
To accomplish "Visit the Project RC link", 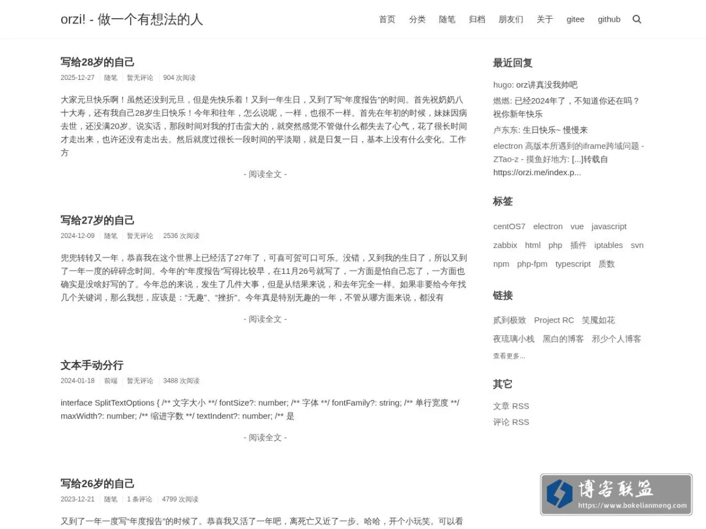I will 554,320.
